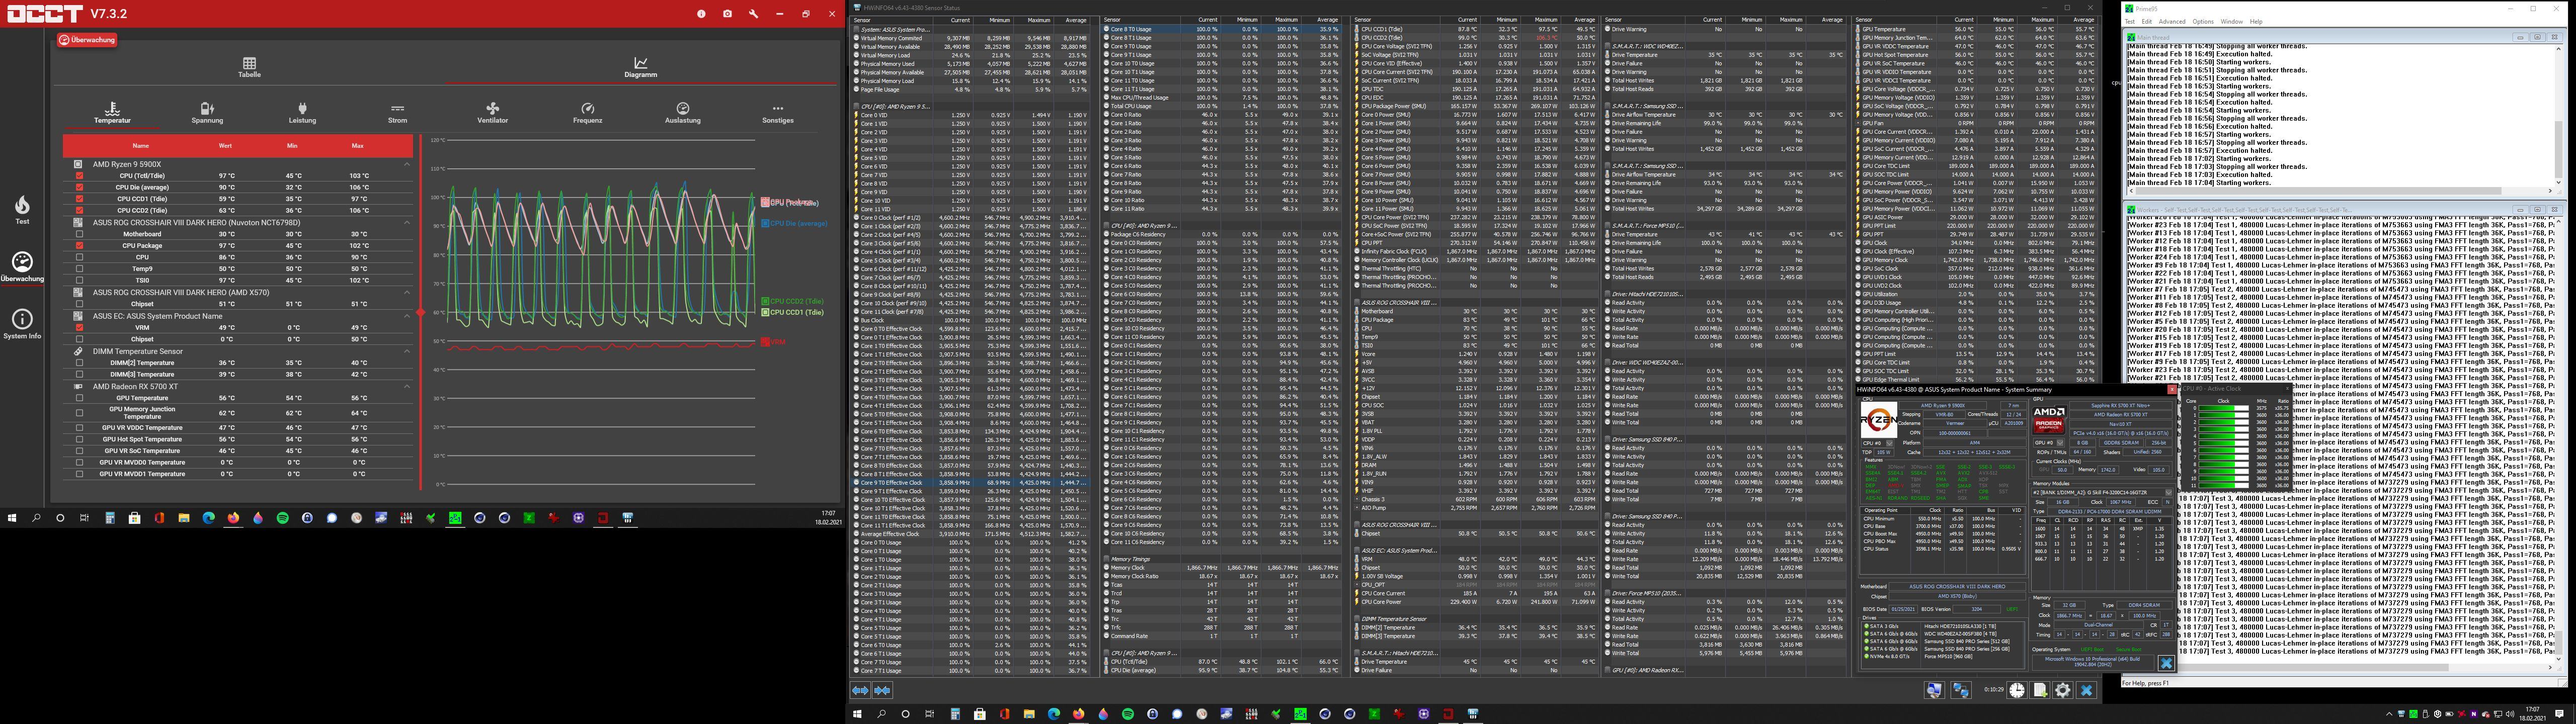The height and width of the screenshot is (724, 2576).
Task: Click HWiNFO reset clock icon
Action: 2017,690
